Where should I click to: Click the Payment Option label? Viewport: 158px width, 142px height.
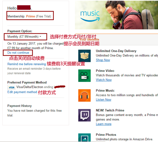[x=20, y=31]
